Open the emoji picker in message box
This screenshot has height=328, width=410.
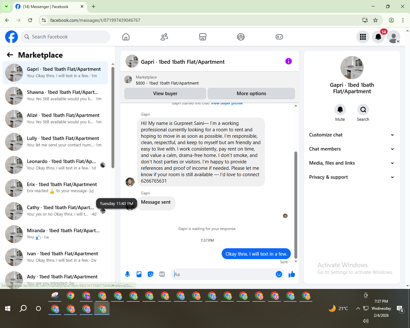point(279,274)
